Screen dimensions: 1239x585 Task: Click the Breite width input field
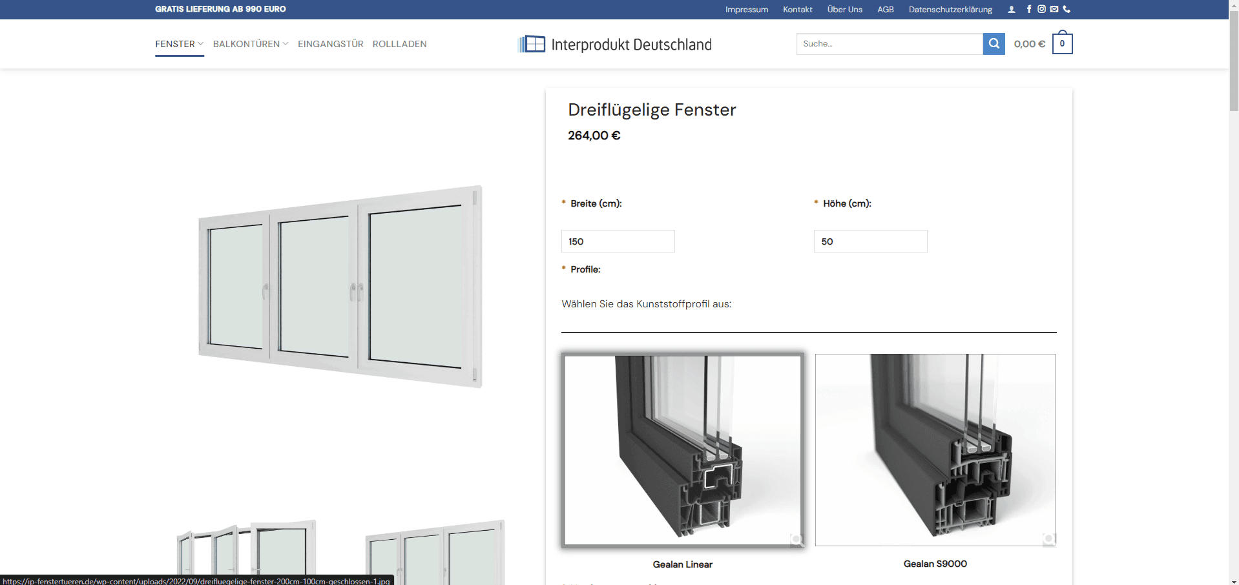618,241
